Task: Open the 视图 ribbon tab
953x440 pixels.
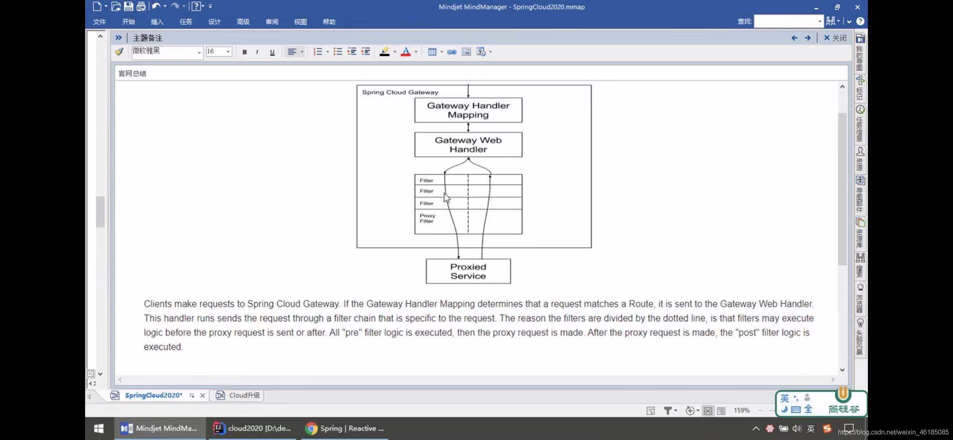Action: point(301,22)
